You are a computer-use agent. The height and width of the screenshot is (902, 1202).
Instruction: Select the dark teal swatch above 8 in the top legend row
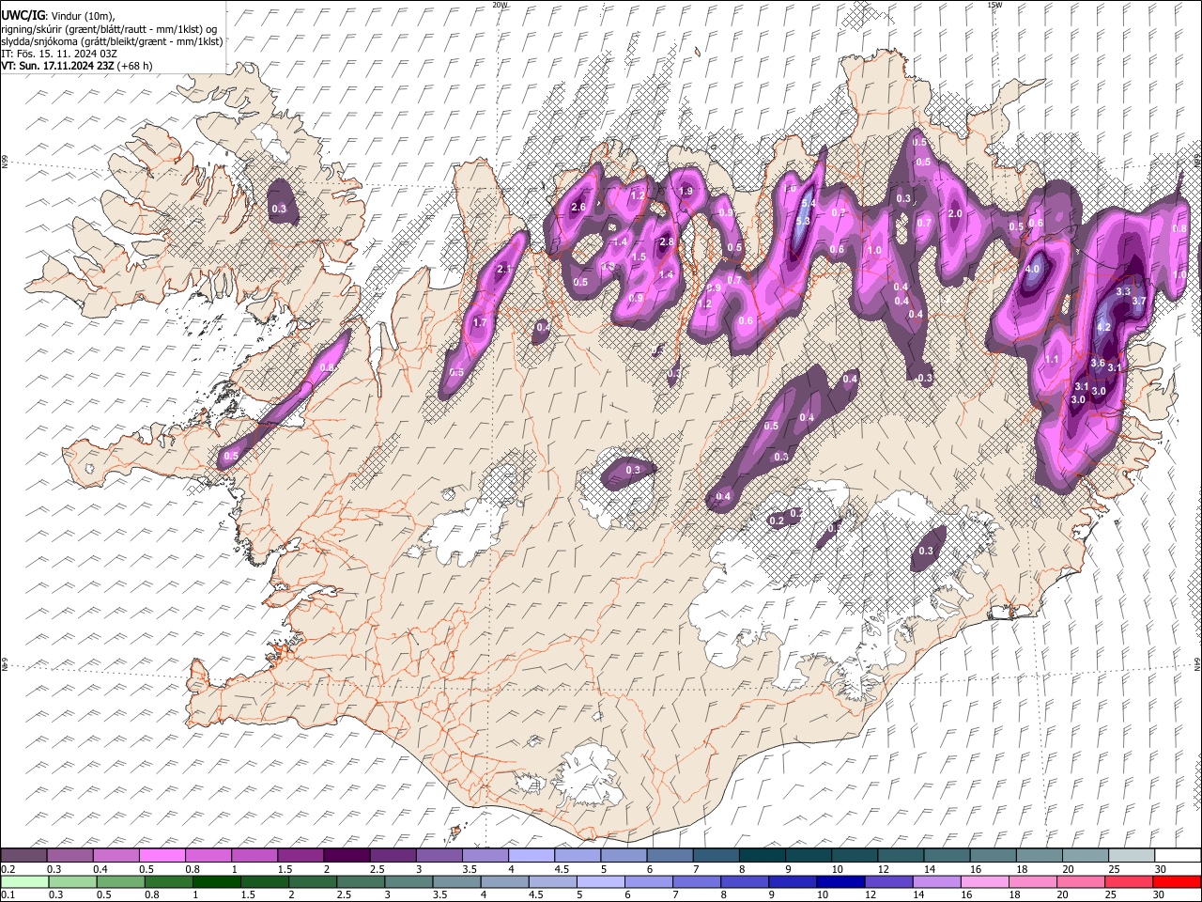762,855
